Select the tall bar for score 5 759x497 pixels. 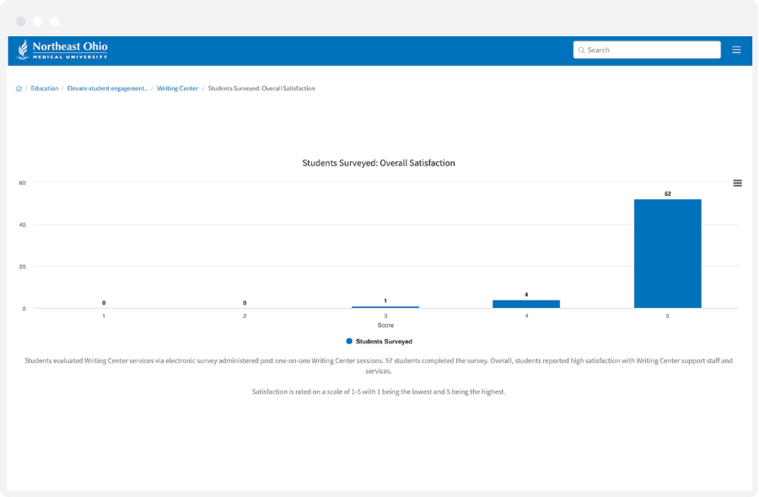[x=666, y=253]
